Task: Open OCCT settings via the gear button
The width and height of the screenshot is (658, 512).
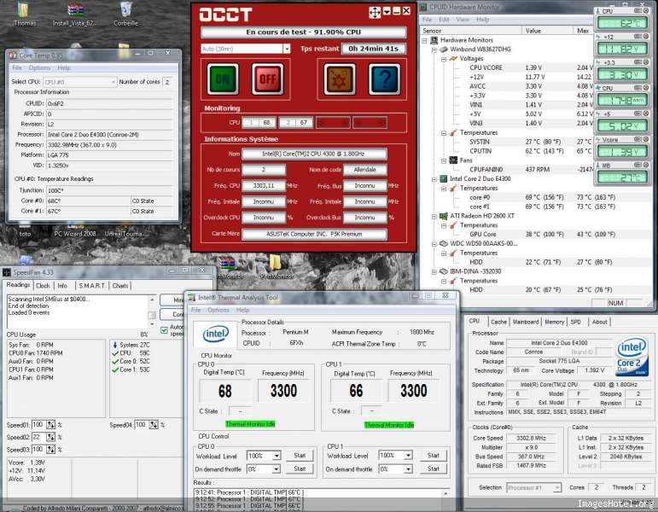Action: [x=340, y=79]
